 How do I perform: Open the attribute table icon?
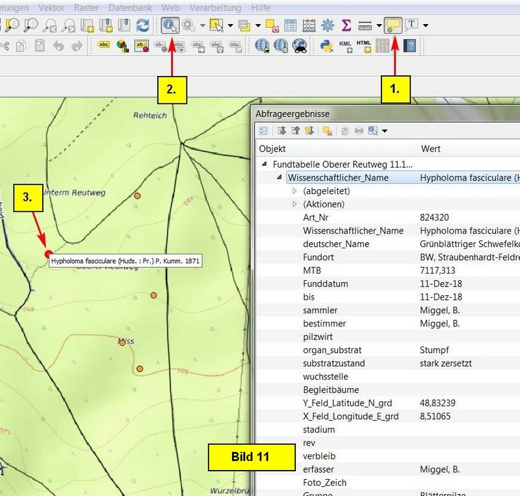pos(291,25)
